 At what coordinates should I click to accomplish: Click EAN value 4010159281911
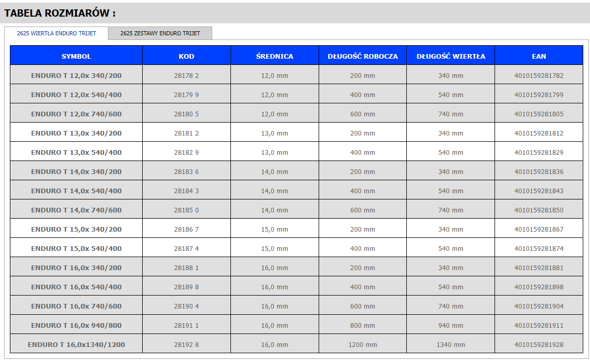coord(539,325)
